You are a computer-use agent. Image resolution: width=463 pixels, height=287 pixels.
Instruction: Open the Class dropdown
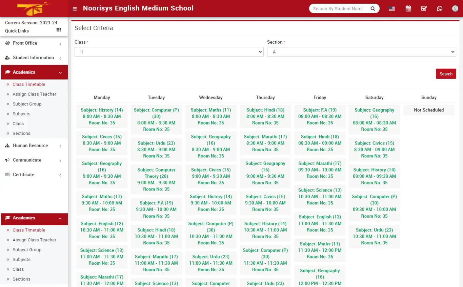(169, 51)
